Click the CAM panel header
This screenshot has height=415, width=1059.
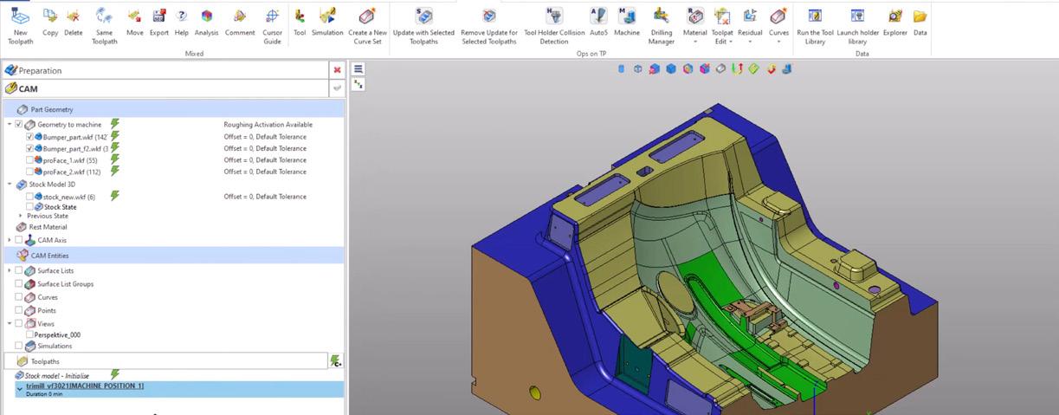point(165,88)
